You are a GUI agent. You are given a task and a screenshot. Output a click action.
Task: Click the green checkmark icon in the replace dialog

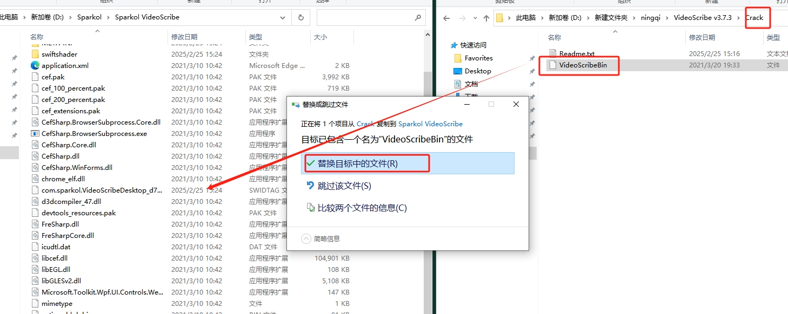click(310, 163)
